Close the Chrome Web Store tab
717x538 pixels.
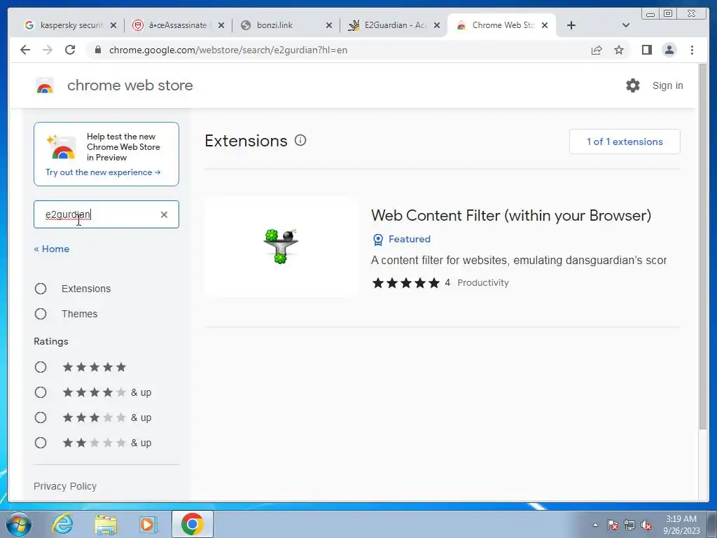[545, 25]
